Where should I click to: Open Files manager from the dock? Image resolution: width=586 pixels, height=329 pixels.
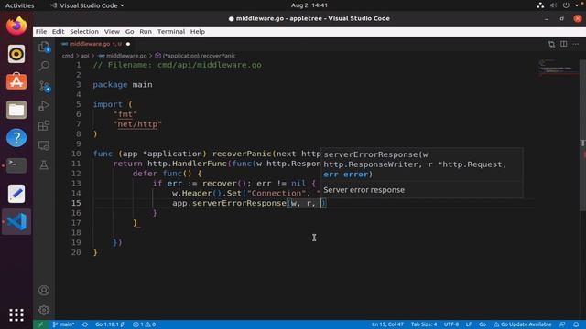(16, 110)
